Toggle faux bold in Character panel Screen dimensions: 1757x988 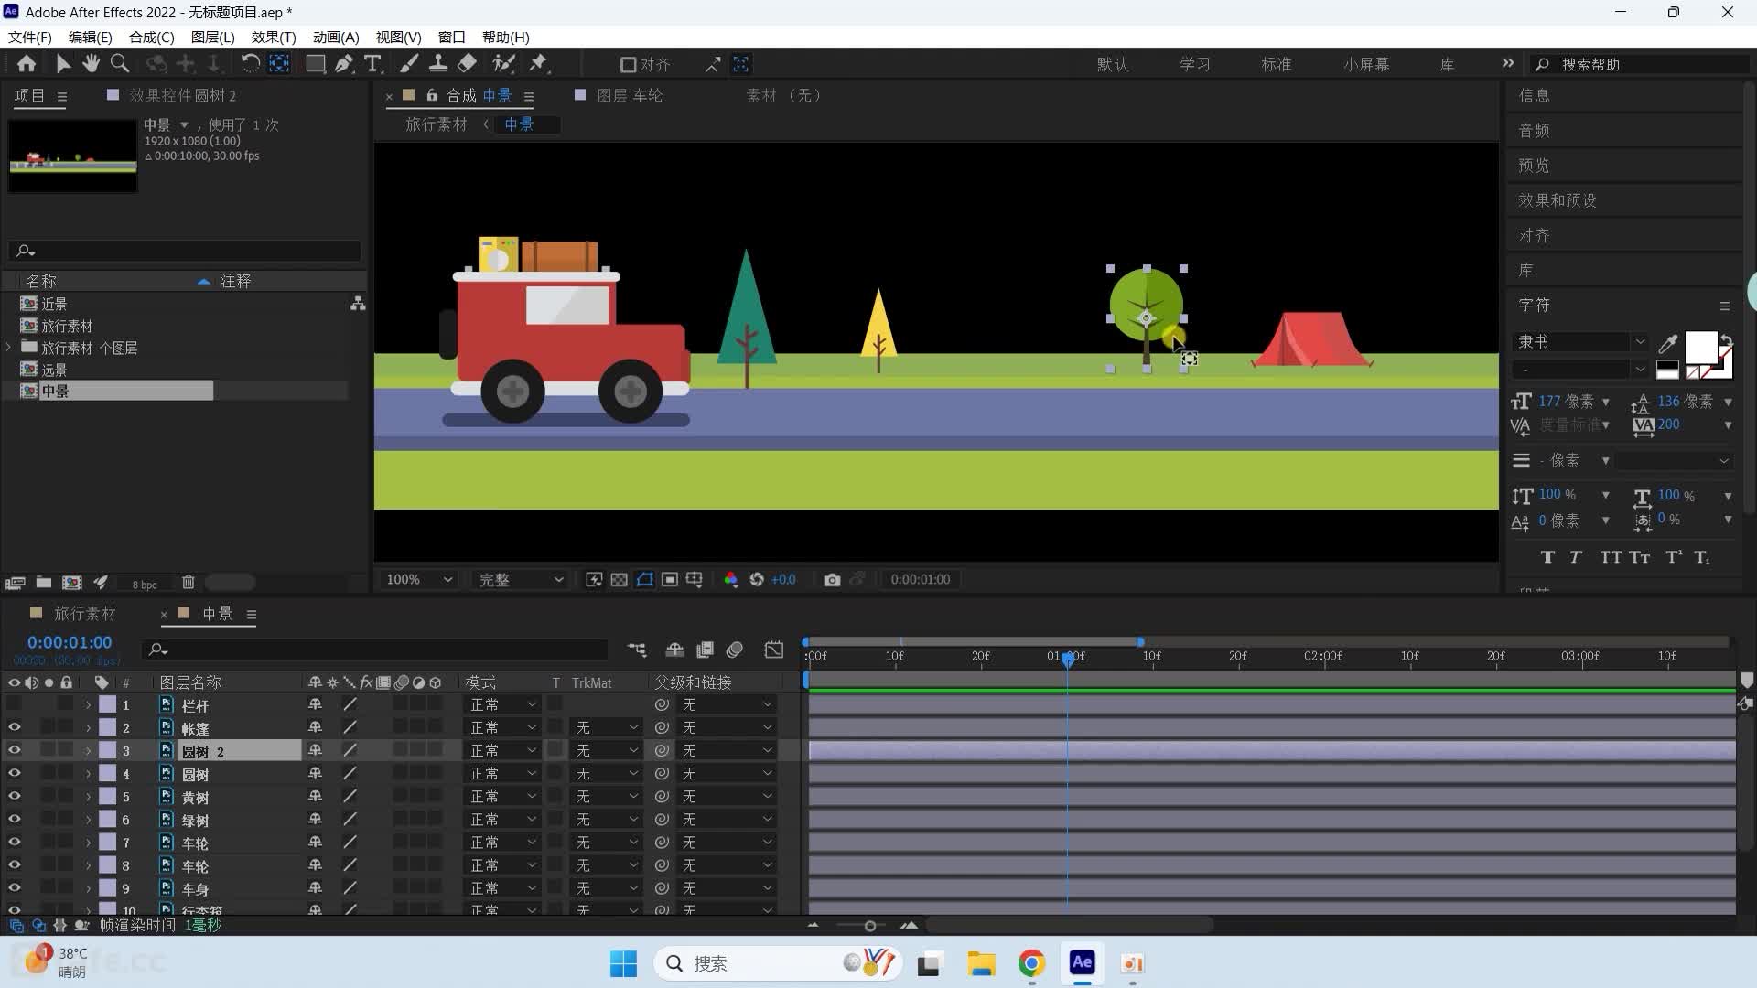1547,557
